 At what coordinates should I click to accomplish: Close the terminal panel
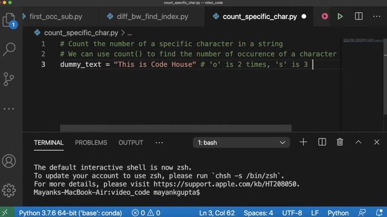[377, 142]
